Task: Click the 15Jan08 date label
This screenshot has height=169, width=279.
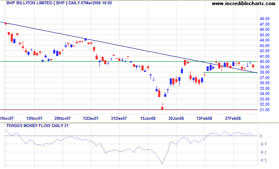Action: pos(148,119)
